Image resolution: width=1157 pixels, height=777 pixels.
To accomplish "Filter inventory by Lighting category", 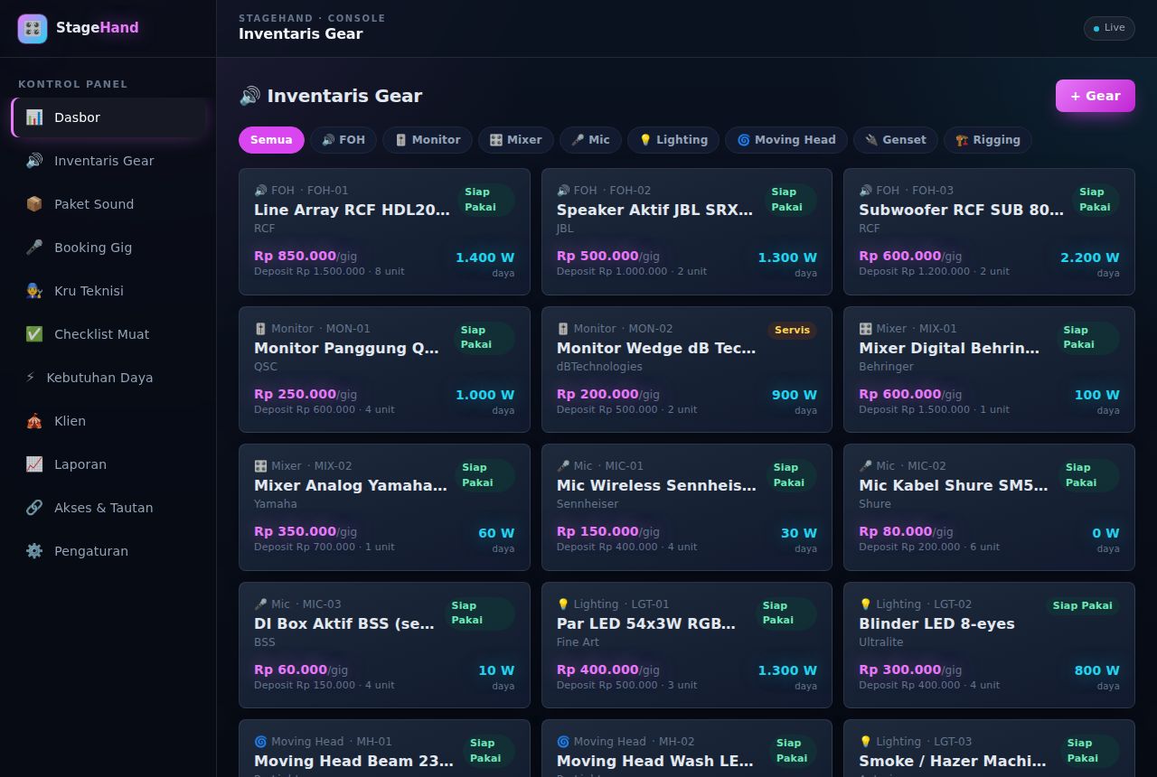I will pyautogui.click(x=673, y=140).
